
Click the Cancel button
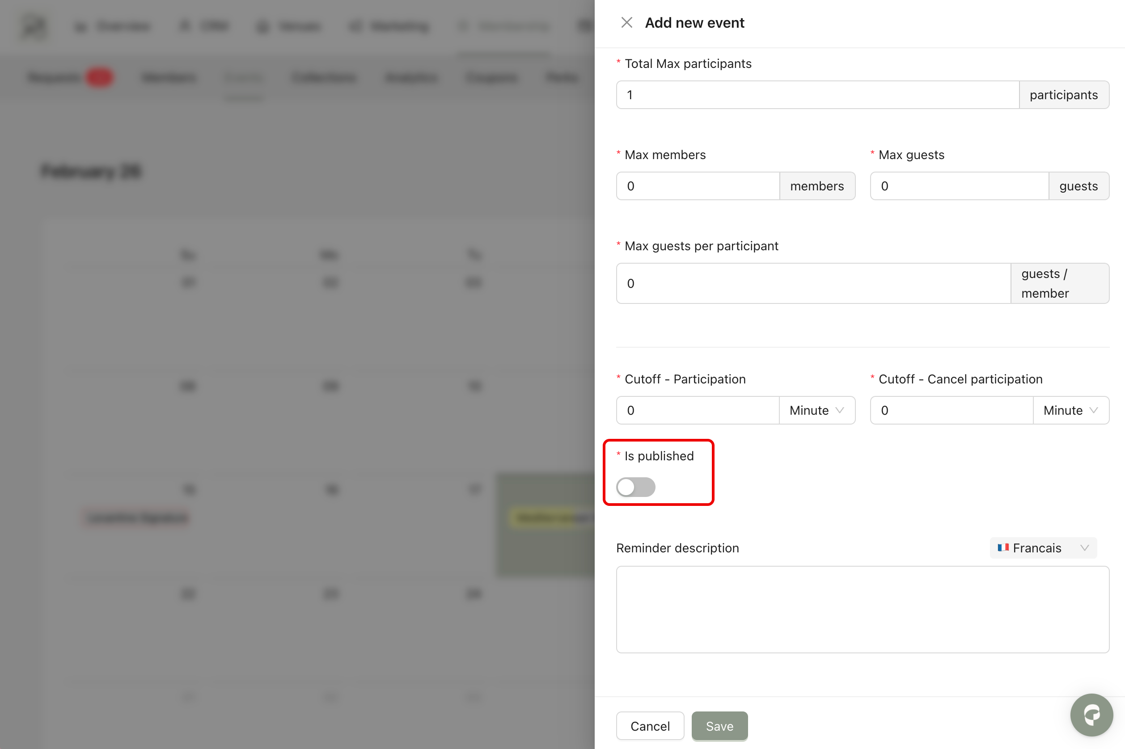(x=650, y=726)
